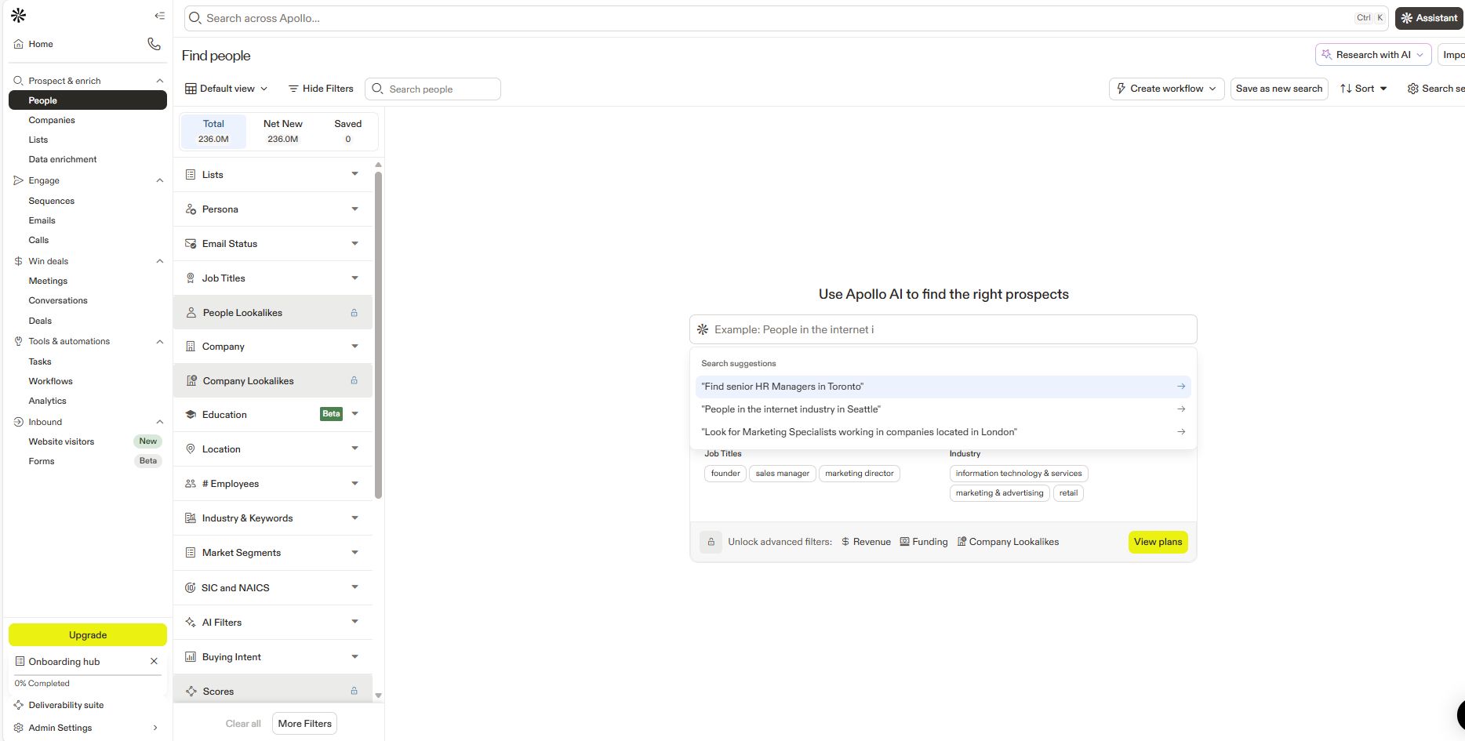Select the 'marketing director' job title chip
1465x741 pixels.
pyautogui.click(x=860, y=474)
